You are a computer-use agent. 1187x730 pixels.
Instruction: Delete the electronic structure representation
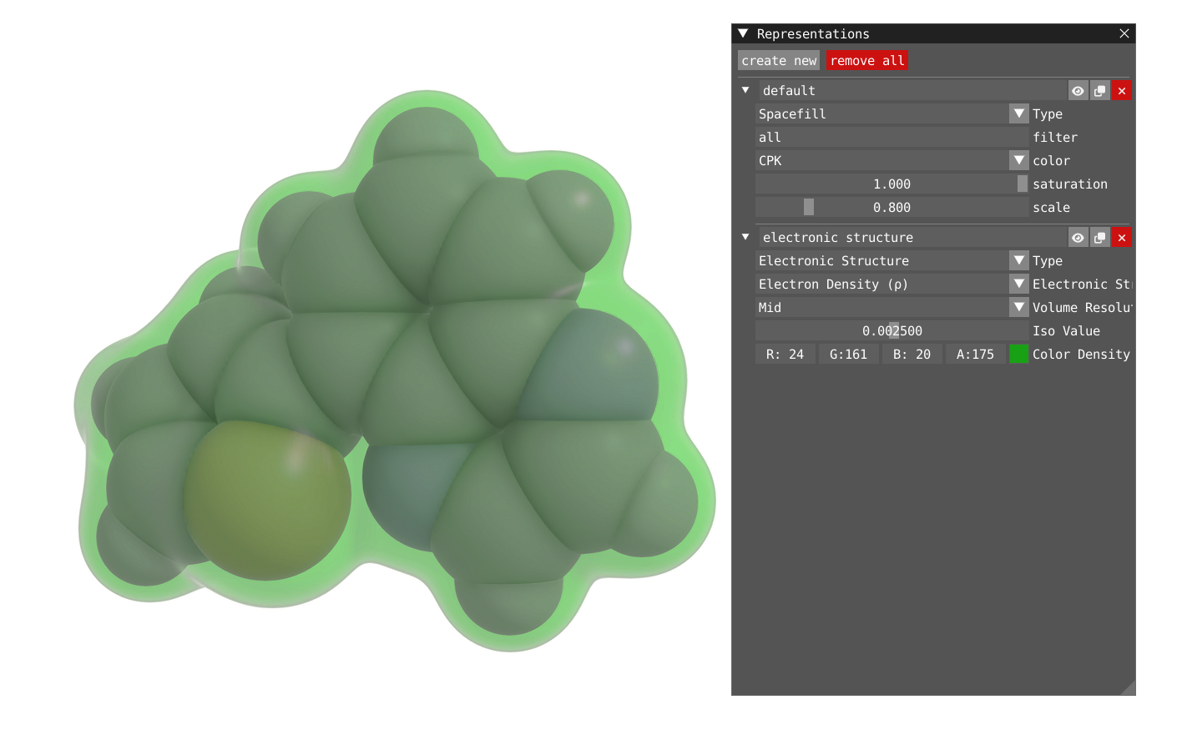click(x=1121, y=237)
